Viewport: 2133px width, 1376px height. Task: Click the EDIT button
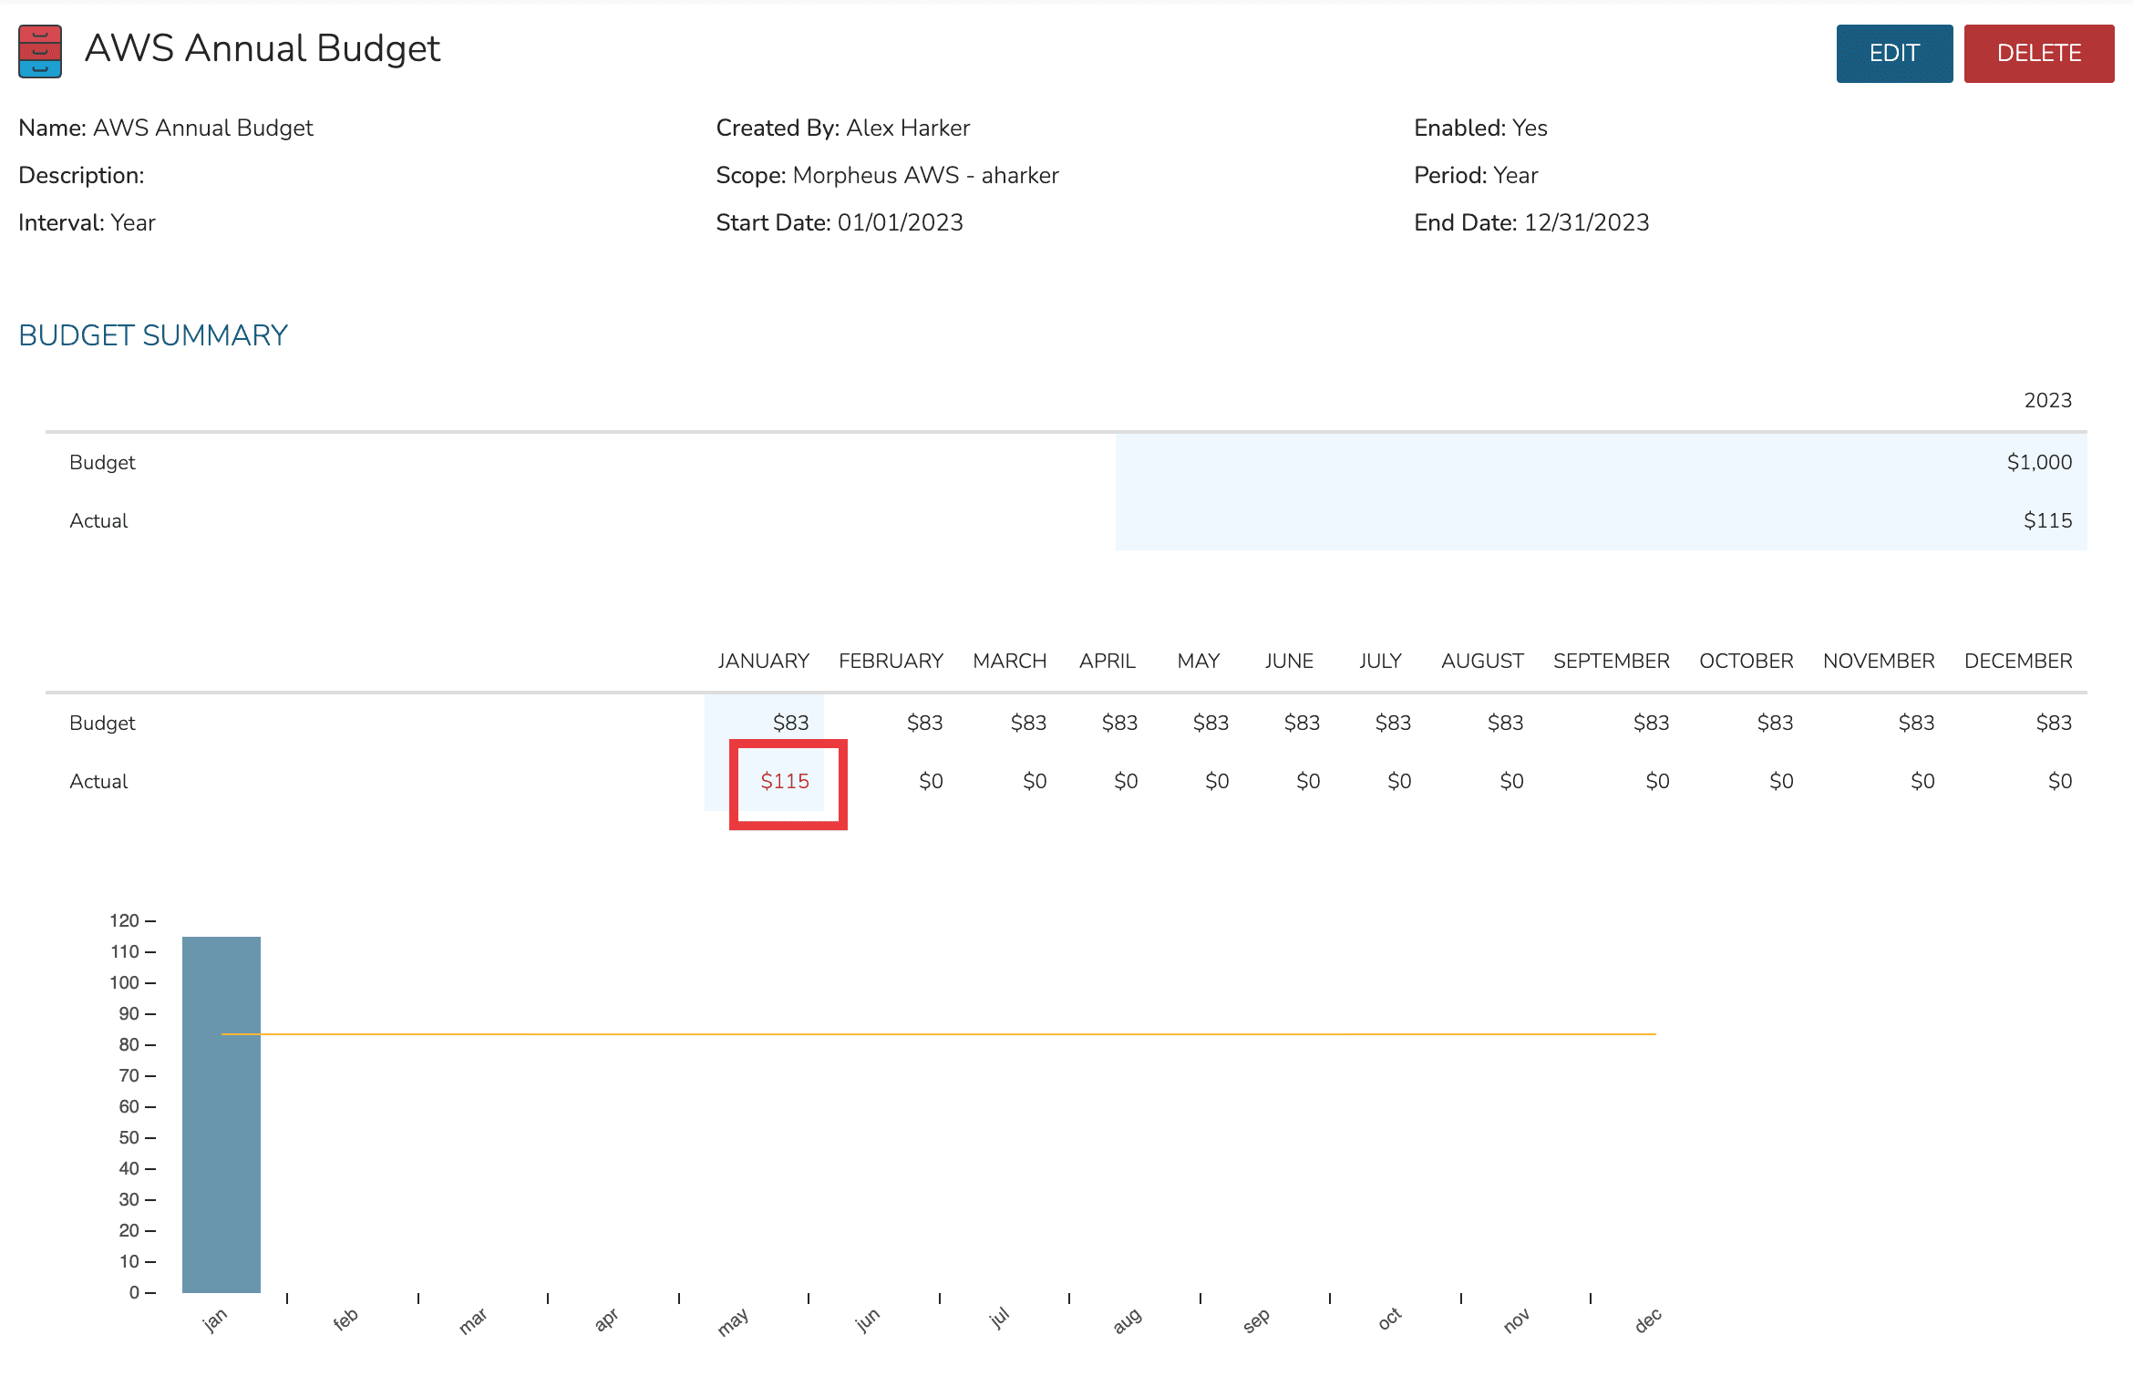pyautogui.click(x=1893, y=54)
